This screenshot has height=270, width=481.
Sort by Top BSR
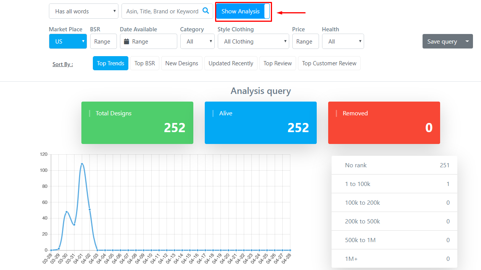tap(144, 63)
